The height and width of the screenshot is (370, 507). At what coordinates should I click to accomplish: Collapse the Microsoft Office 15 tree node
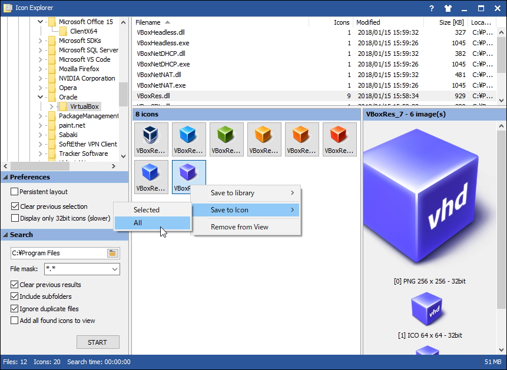click(41, 22)
